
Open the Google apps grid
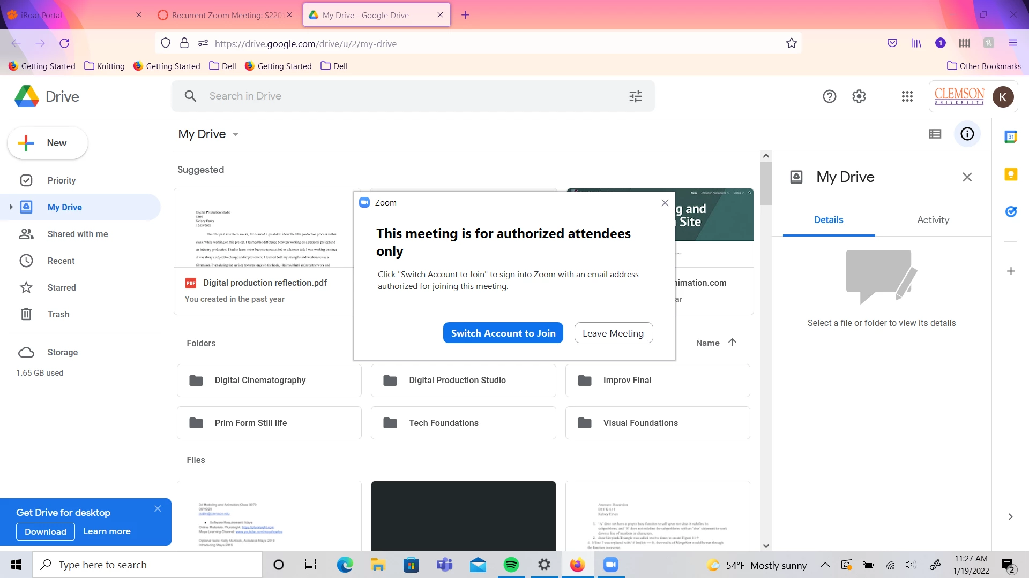907,96
